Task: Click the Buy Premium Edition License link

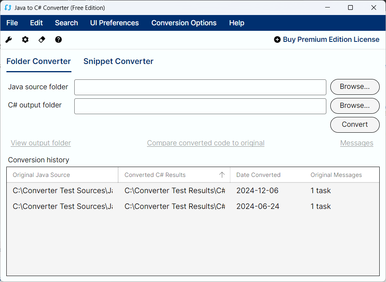Action: tap(331, 39)
